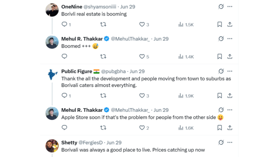
Task: Open @shyamsoniiii profile handle link
Action: [100, 7]
